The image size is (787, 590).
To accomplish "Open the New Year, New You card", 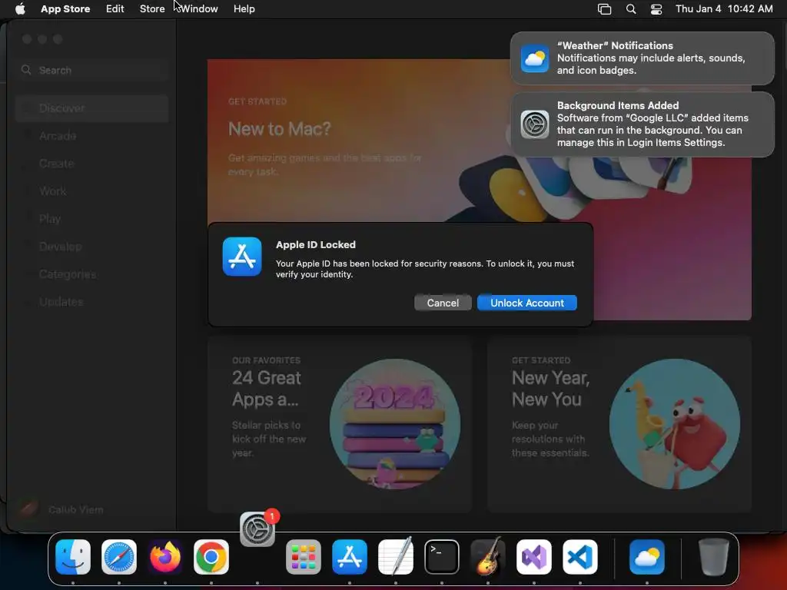I will (619, 424).
